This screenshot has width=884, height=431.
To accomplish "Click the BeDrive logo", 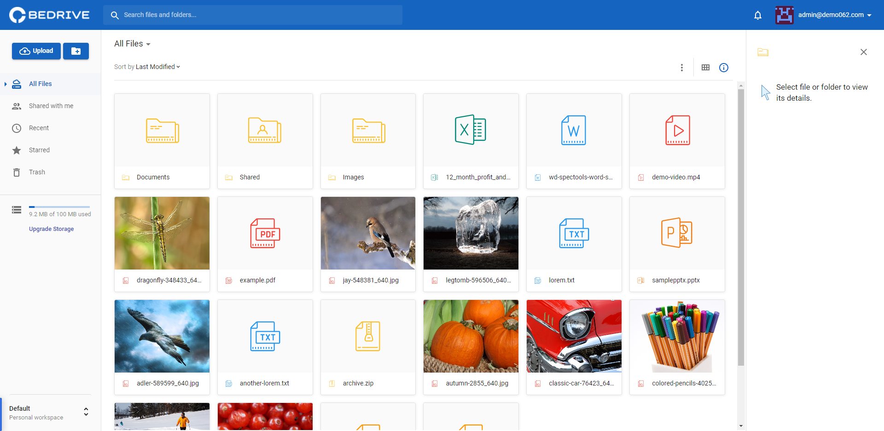I will [x=49, y=15].
